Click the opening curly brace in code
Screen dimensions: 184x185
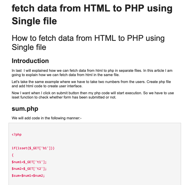click(13, 155)
